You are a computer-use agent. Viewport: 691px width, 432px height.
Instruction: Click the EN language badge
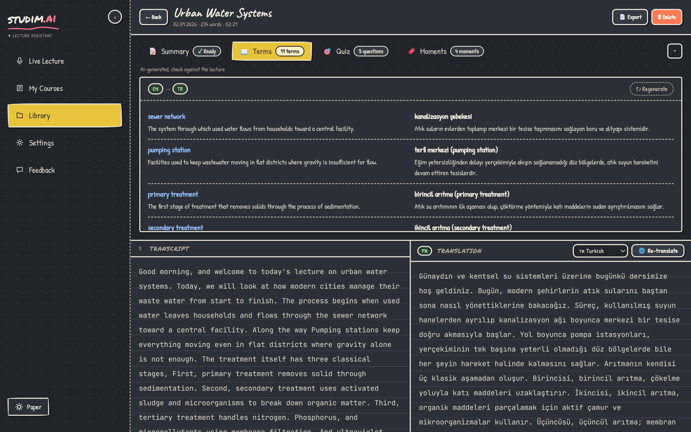pyautogui.click(x=155, y=89)
